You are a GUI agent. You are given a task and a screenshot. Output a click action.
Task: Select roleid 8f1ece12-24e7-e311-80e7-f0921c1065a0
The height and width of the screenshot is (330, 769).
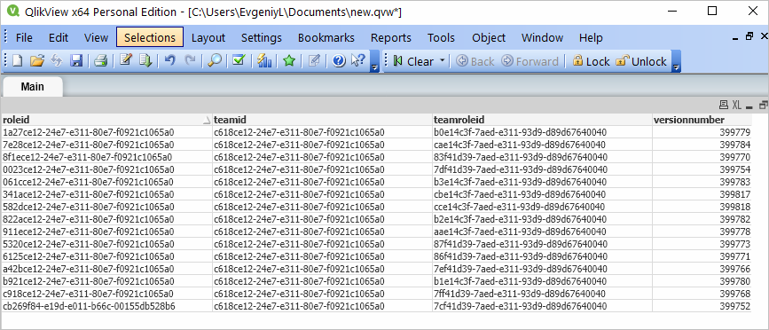click(x=106, y=157)
